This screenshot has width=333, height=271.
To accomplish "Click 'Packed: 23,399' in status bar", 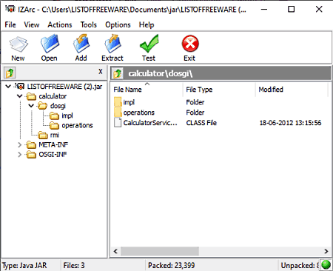I will point(172,266).
